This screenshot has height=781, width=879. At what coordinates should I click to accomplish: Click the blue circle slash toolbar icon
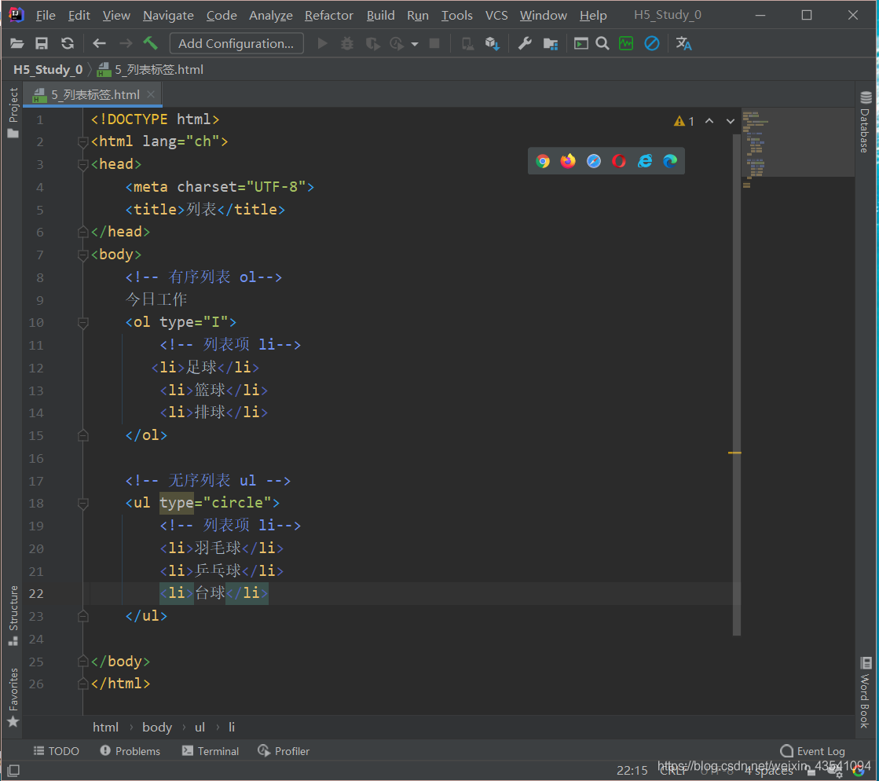coord(651,43)
